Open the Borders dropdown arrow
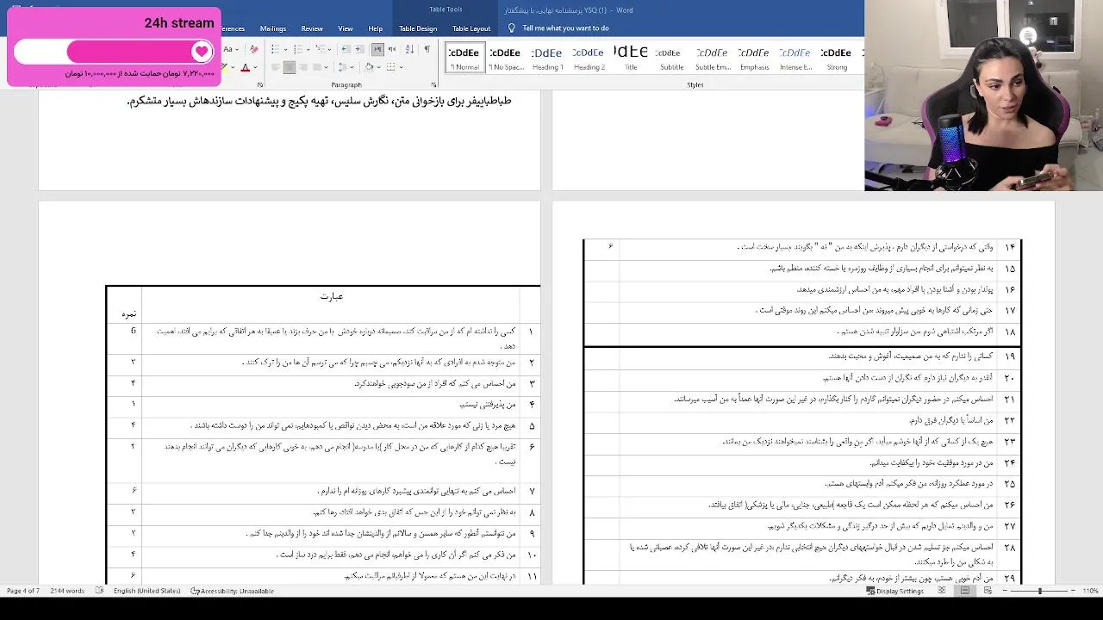The image size is (1103, 620). point(402,67)
